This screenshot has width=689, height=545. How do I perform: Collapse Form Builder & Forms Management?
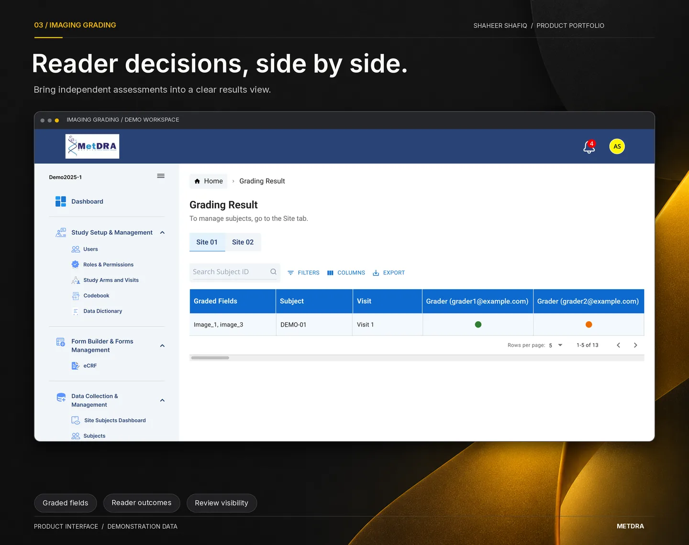(162, 346)
